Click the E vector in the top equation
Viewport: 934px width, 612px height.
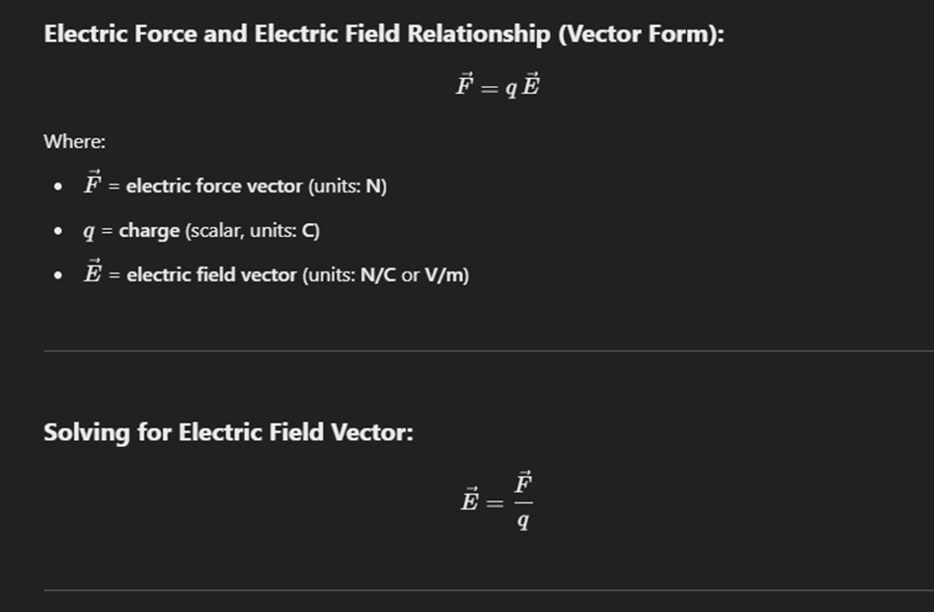pyautogui.click(x=531, y=84)
